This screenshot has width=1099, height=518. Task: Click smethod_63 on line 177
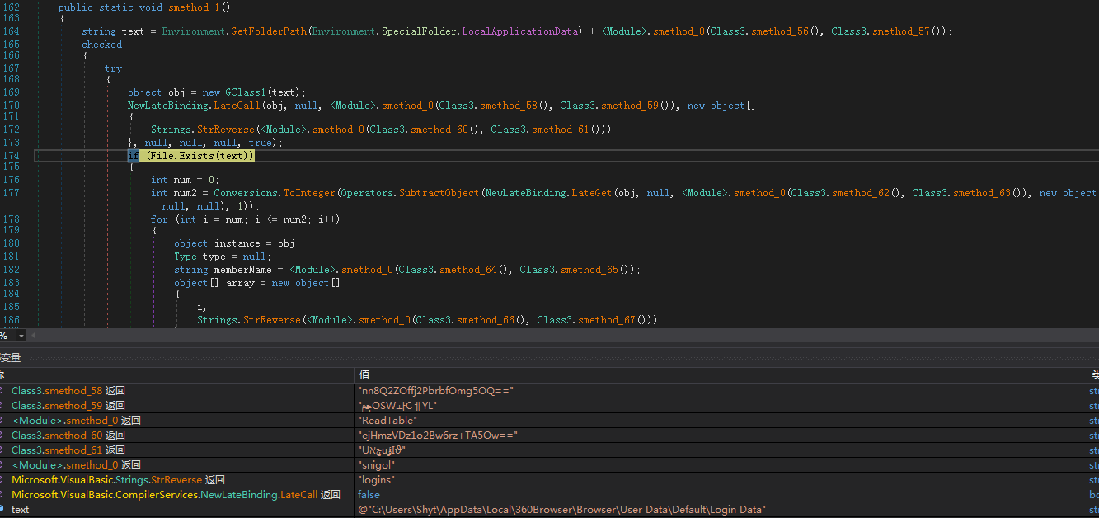tap(980, 193)
